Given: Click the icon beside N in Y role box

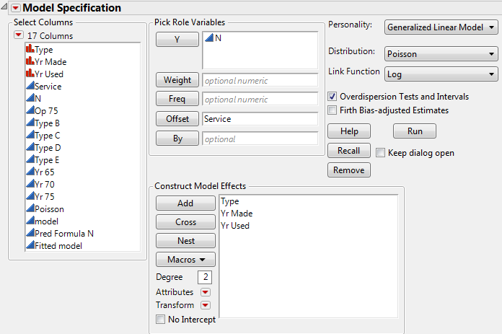Looking at the screenshot, I should coord(209,38).
